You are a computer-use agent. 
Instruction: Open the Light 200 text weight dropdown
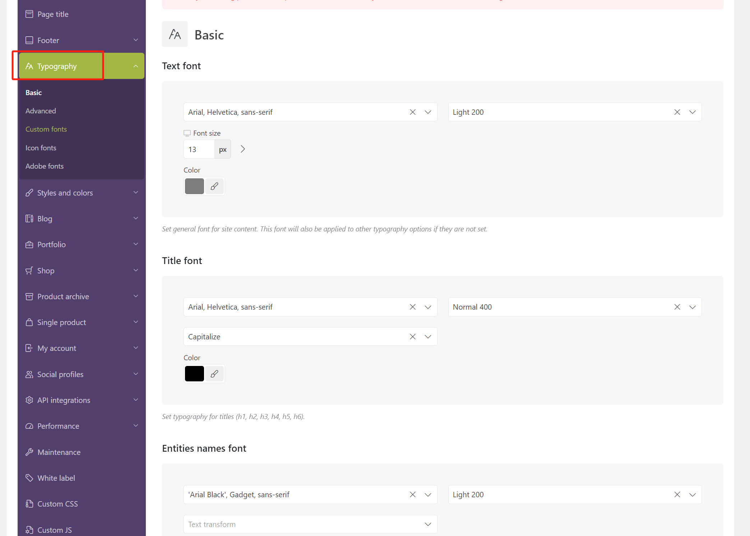(693, 112)
